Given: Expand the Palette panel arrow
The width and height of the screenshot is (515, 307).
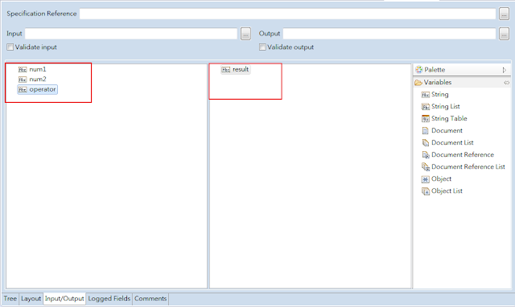Looking at the screenshot, I should pos(505,70).
